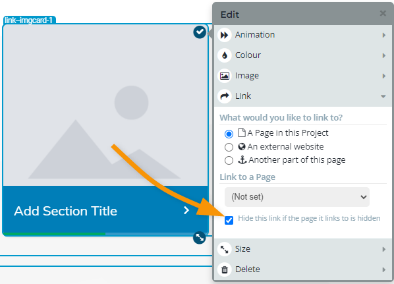Open the Size menu item
394x284 pixels.
[x=303, y=249]
